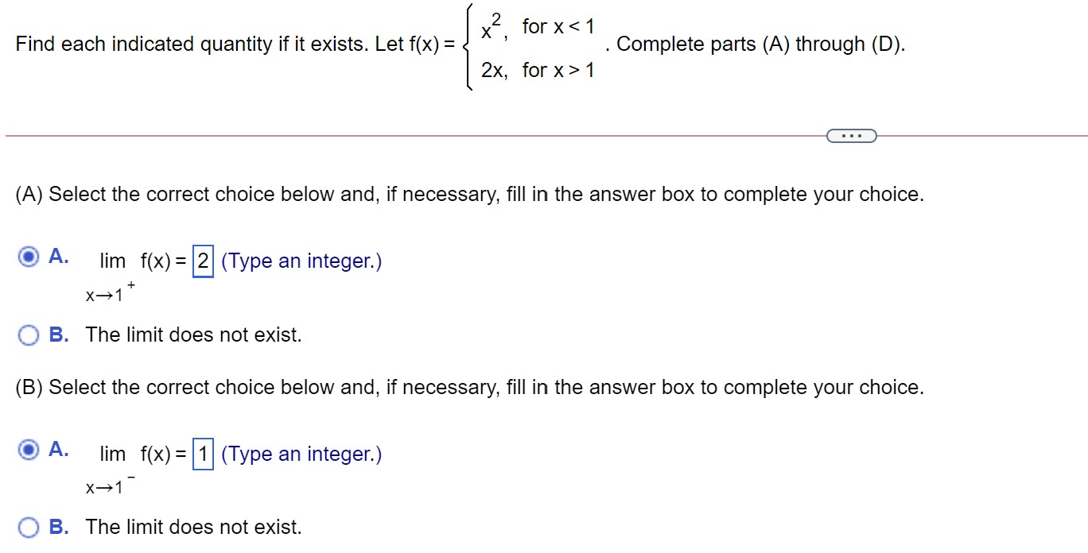Click '(Type an integer.)' hint in part (B)
Screen dimensions: 1088x553
click(x=301, y=454)
